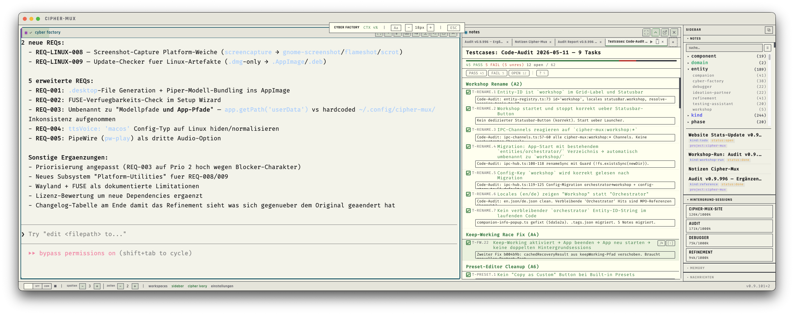Screen dimensions: 794x315
Task: Click the [:] options icon on the T-FW.22 row
Action: tap(670, 243)
